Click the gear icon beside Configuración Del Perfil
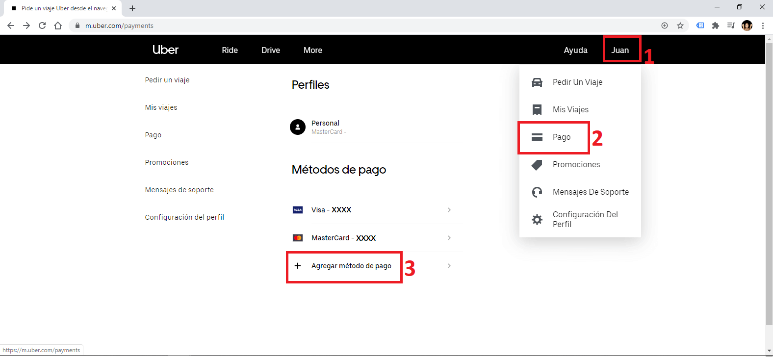The image size is (773, 357). click(537, 219)
